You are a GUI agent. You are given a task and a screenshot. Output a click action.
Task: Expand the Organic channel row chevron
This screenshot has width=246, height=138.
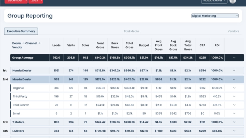coord(234,88)
